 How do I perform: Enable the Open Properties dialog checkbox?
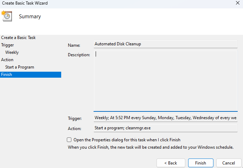[69, 140]
